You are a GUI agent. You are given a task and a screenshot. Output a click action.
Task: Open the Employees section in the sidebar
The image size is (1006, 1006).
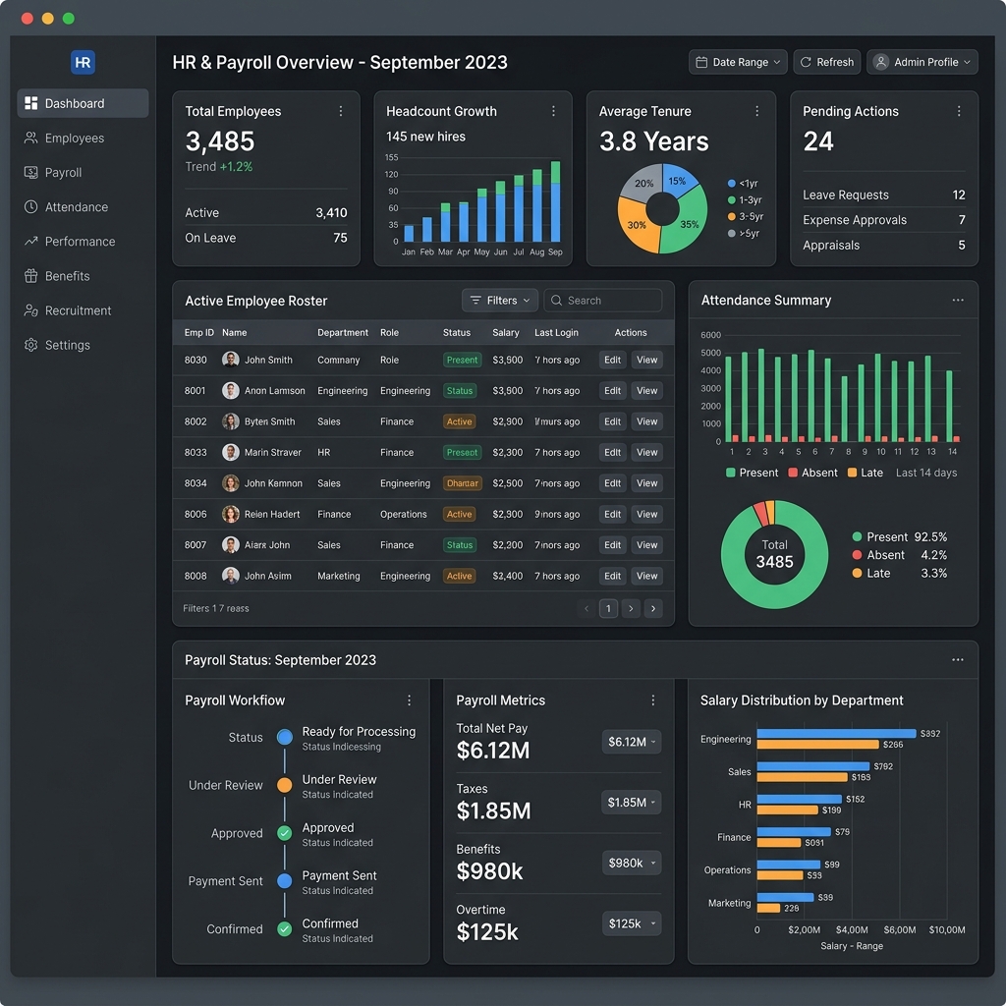(74, 138)
